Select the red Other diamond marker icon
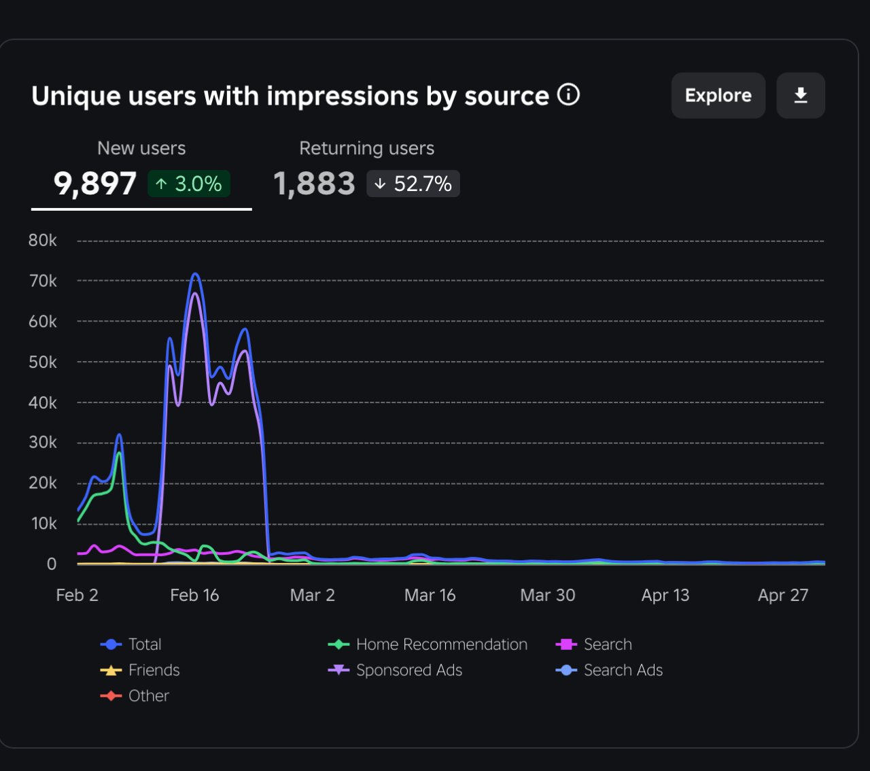870x771 pixels. click(x=111, y=696)
